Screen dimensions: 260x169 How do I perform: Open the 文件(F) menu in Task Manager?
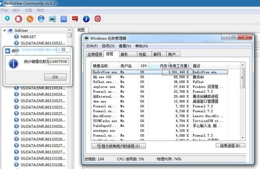91,46
